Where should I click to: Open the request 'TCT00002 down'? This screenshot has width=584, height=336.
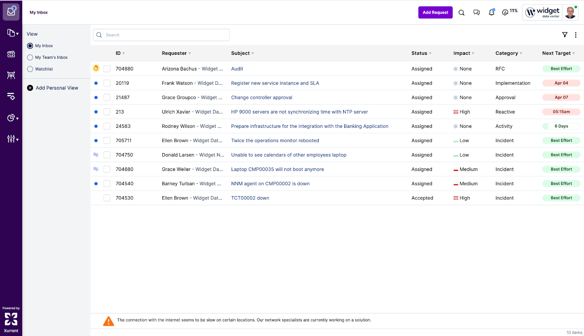click(x=250, y=198)
